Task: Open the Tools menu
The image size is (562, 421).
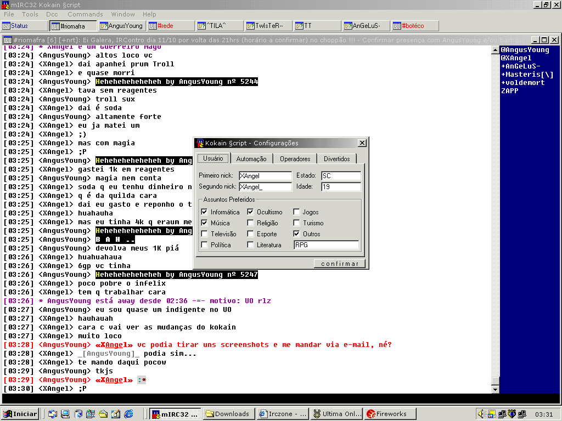Action: [30, 14]
